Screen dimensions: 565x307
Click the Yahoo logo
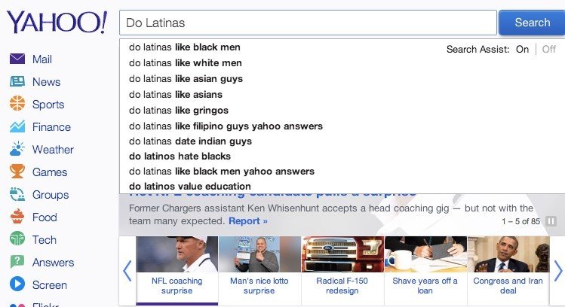[x=57, y=23]
